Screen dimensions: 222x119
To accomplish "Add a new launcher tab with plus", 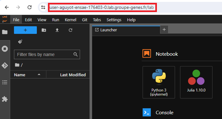I will [164, 29].
